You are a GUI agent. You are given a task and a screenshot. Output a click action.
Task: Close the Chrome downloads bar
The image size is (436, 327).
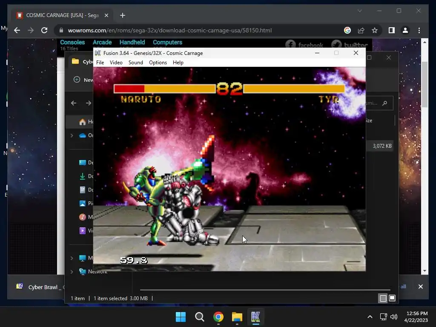420,287
